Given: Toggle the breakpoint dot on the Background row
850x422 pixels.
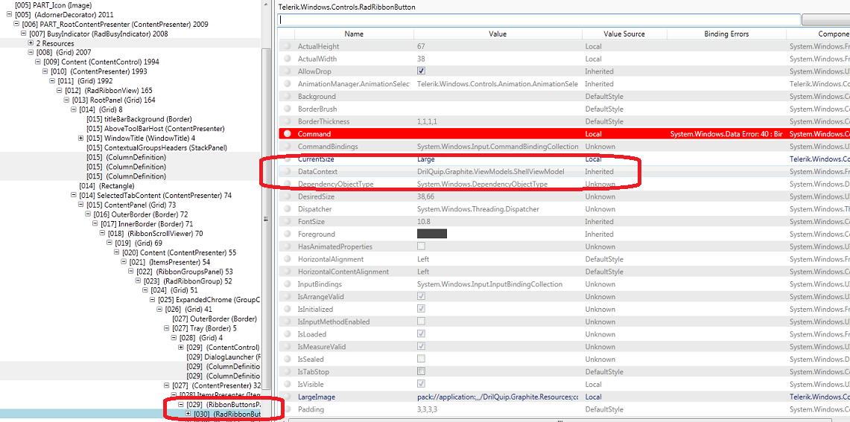Looking at the screenshot, I should click(288, 97).
